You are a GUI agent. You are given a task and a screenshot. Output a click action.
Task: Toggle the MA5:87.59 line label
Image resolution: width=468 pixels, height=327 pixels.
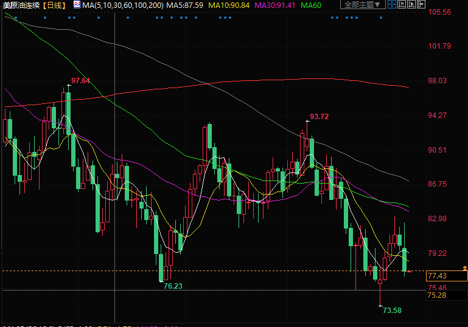coord(184,5)
